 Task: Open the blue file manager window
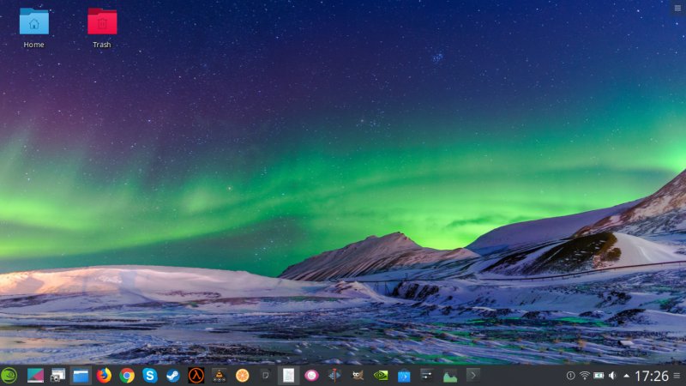81,376
